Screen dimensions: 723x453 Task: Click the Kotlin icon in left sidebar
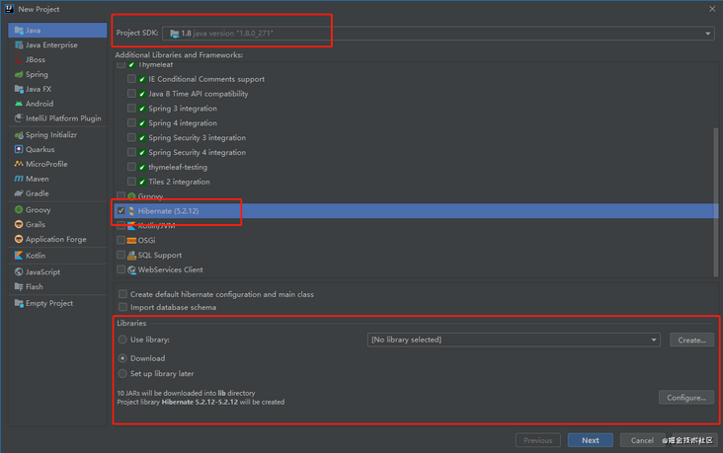(x=19, y=256)
